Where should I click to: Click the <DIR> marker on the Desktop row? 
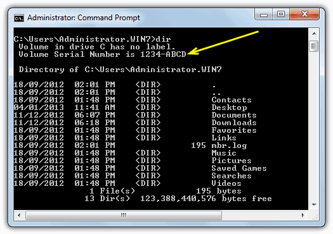148,108
